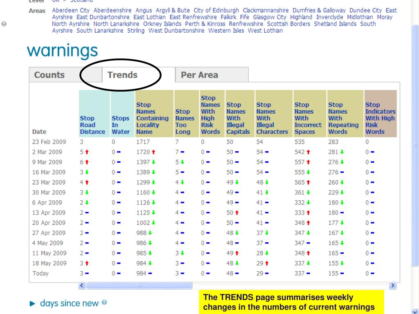
Task: Open the Western Isles link
Action: point(226,31)
